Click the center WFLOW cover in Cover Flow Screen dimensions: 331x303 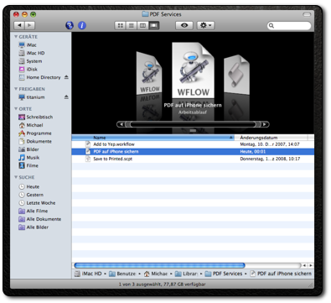point(193,71)
